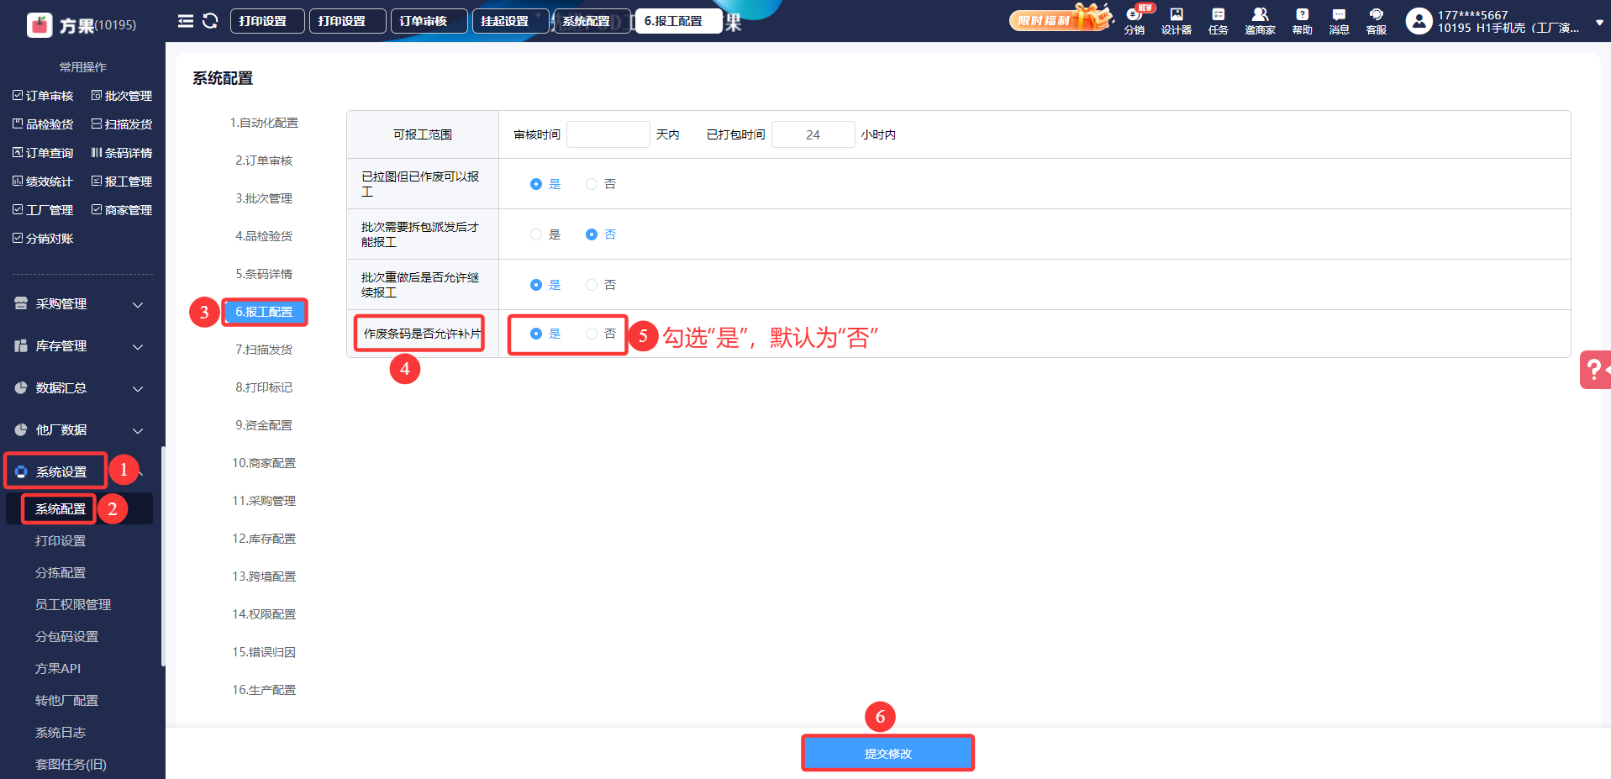Open 4.品检验货 settings section
This screenshot has width=1611, height=779.
click(x=264, y=236)
